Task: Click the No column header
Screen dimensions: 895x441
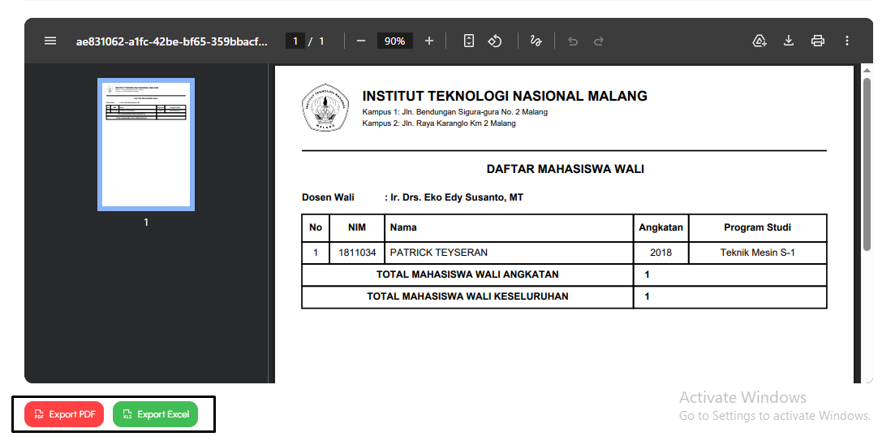Action: coord(316,227)
